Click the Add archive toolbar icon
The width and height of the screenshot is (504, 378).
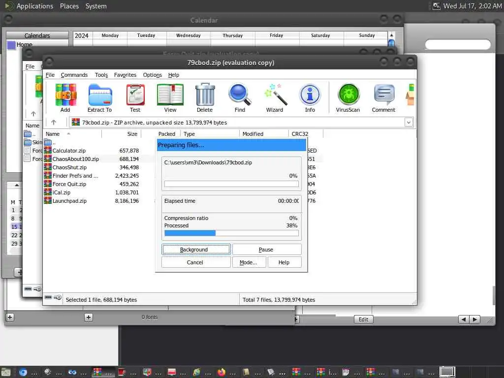click(x=65, y=94)
